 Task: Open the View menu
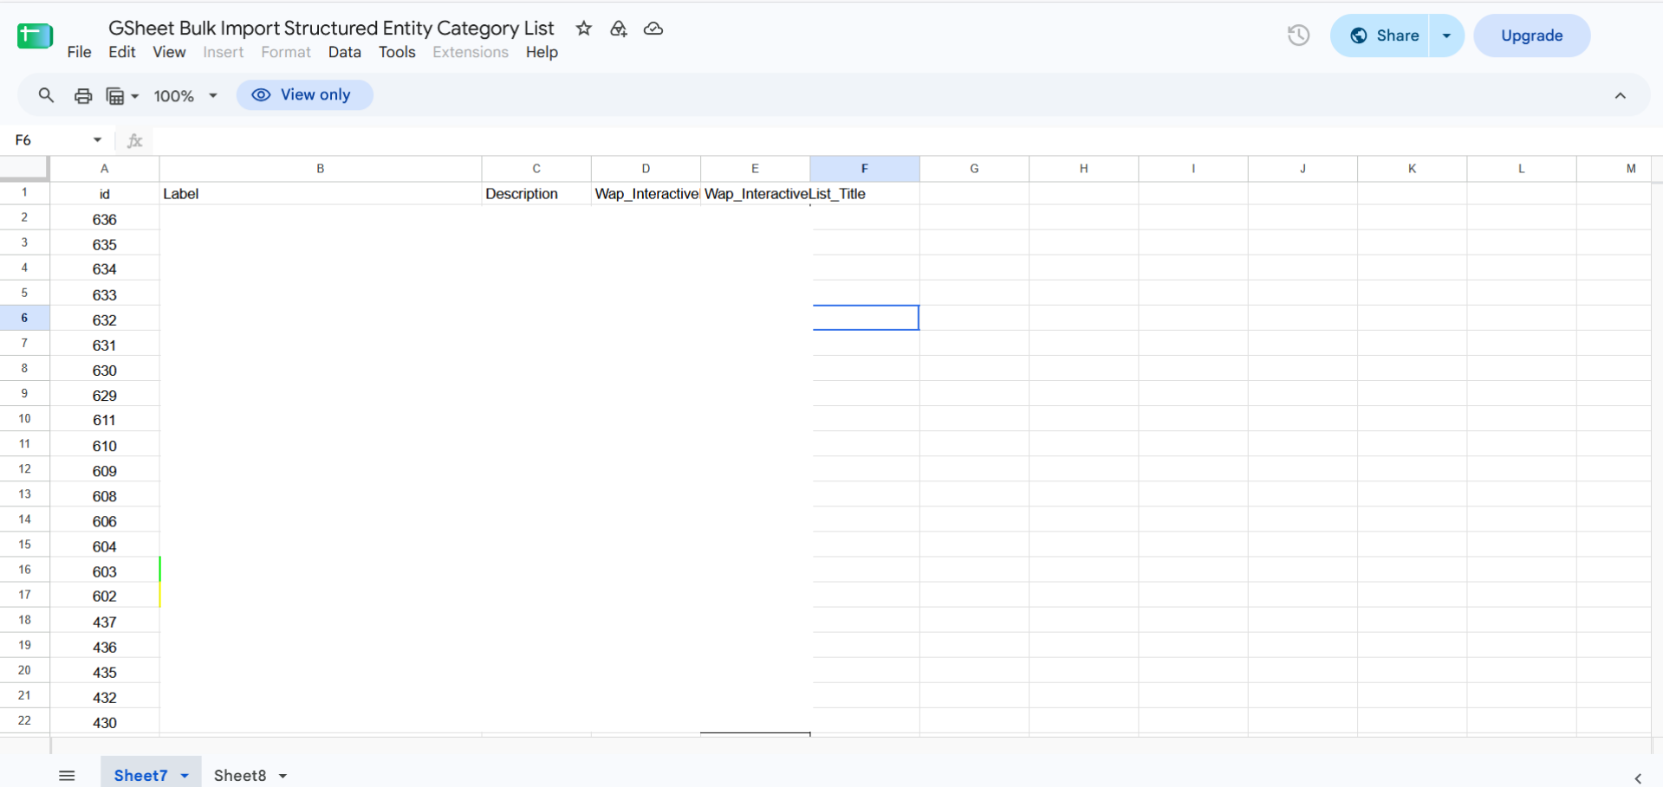(169, 52)
